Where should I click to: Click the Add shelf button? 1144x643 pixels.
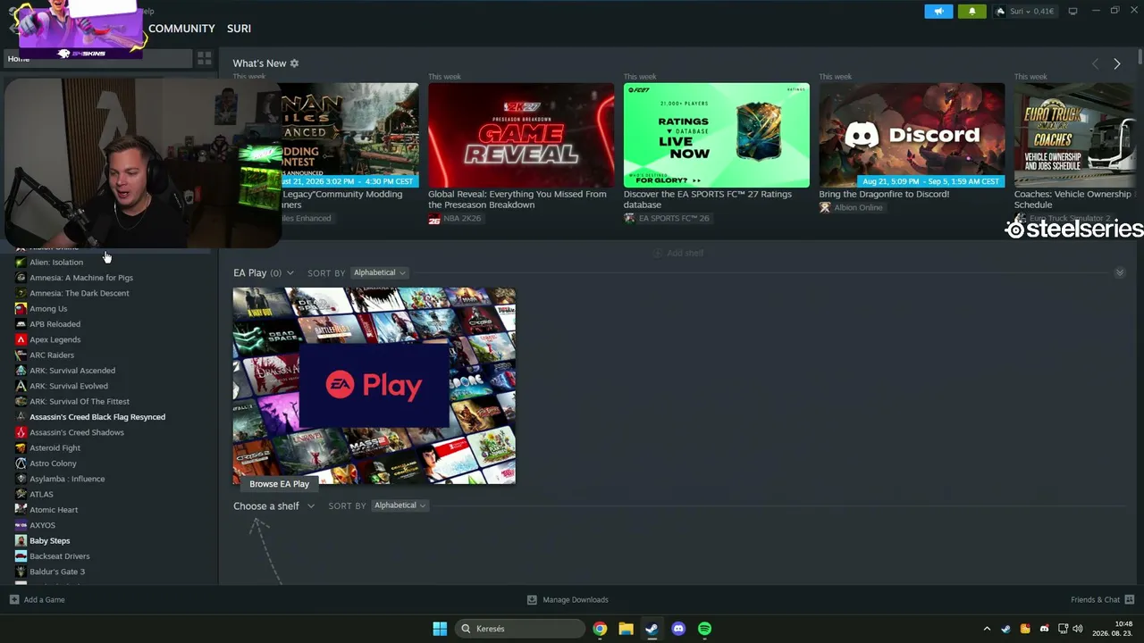click(x=678, y=254)
